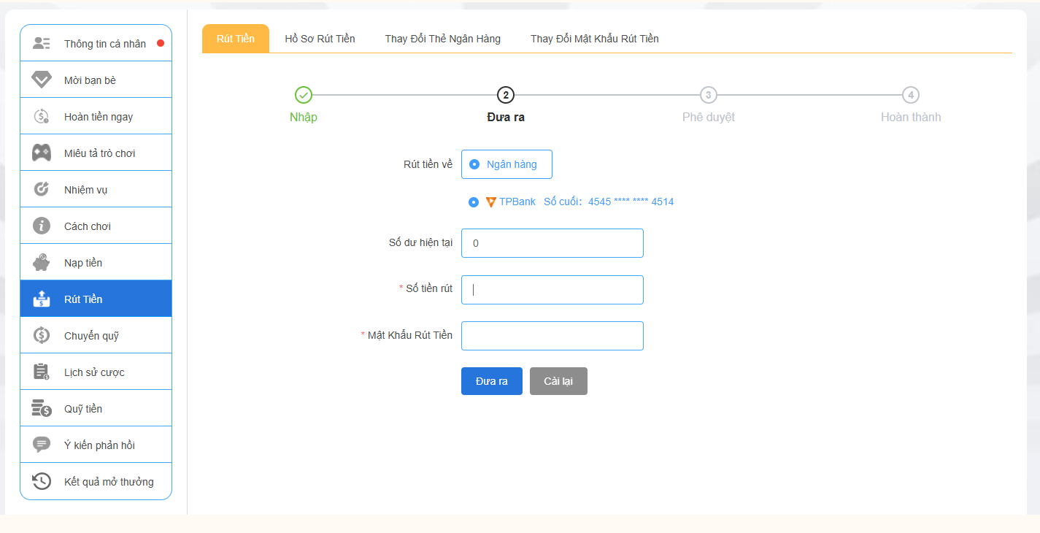Image resolution: width=1040 pixels, height=533 pixels.
Task: Click the Chuyển quỹ dollar icon
Action: pyautogui.click(x=42, y=334)
